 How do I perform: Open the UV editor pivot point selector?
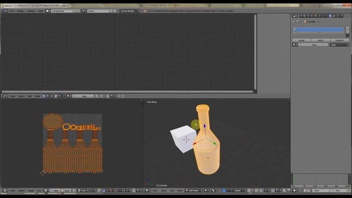click(93, 190)
